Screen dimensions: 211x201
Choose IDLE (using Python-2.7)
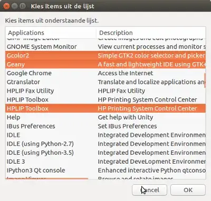pos(105,144)
